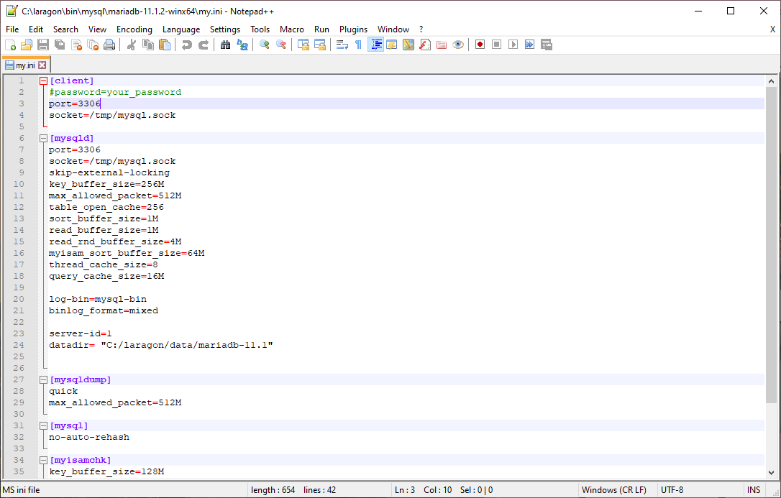Toggle Show All Characters pilcrow icon
Image resolution: width=781 pixels, height=498 pixels.
pos(358,45)
